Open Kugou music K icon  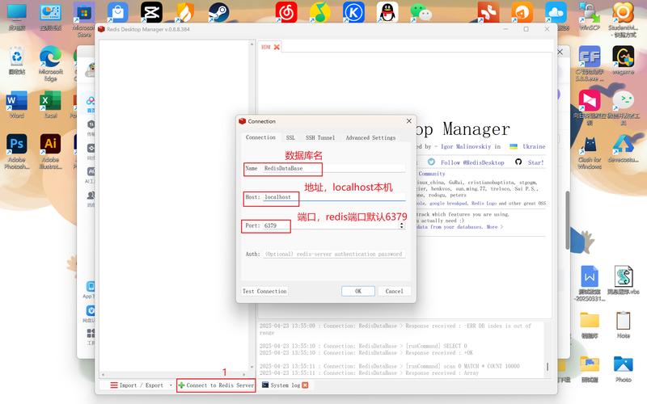click(x=353, y=12)
